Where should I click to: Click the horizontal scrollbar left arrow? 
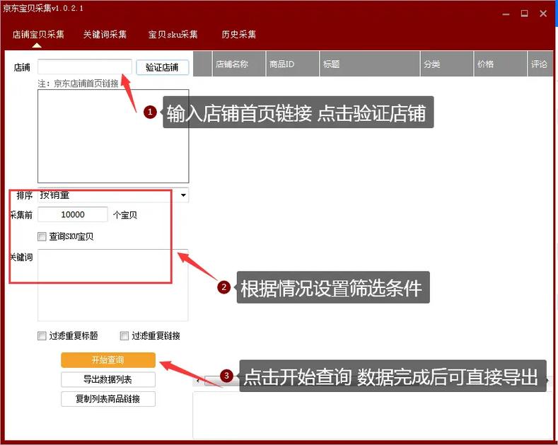tap(198, 381)
